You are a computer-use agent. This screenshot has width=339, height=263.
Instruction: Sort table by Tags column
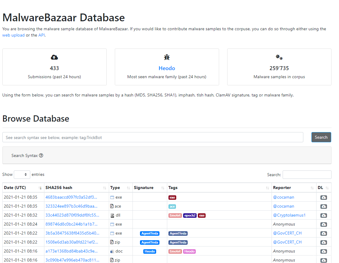(219, 188)
